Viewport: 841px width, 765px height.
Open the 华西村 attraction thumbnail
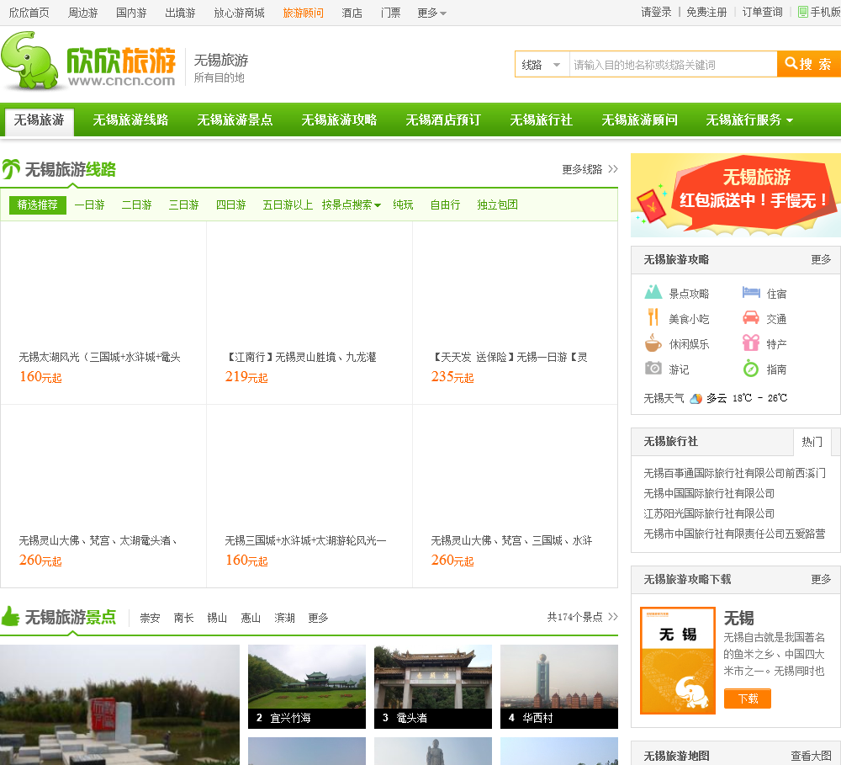pyautogui.click(x=559, y=687)
